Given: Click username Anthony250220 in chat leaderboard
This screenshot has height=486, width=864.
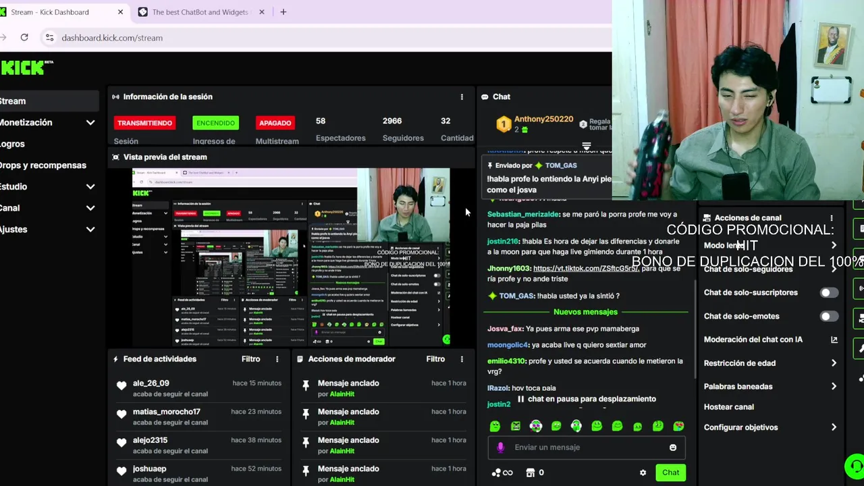Looking at the screenshot, I should 543,119.
